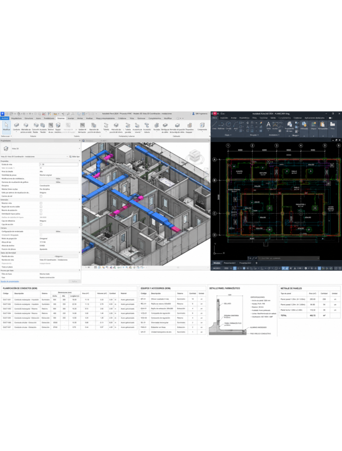The height and width of the screenshot is (451, 342).
Task: Click the Grupos icon in AutoCAD
Action: pyautogui.click(x=313, y=126)
